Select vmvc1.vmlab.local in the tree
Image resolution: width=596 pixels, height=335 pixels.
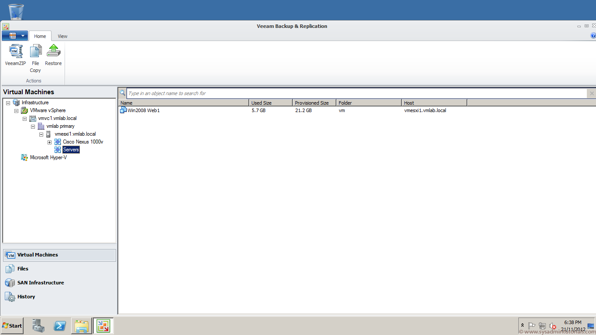click(58, 118)
